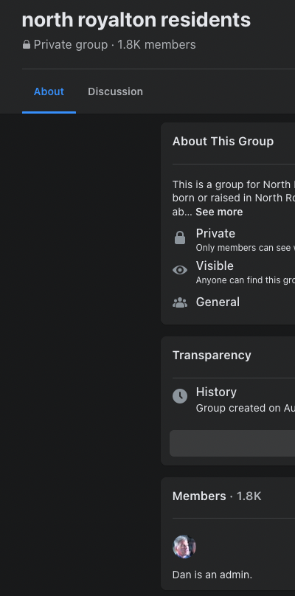The height and width of the screenshot is (596, 295).
Task: Click the gray button under History
Action: click(232, 443)
